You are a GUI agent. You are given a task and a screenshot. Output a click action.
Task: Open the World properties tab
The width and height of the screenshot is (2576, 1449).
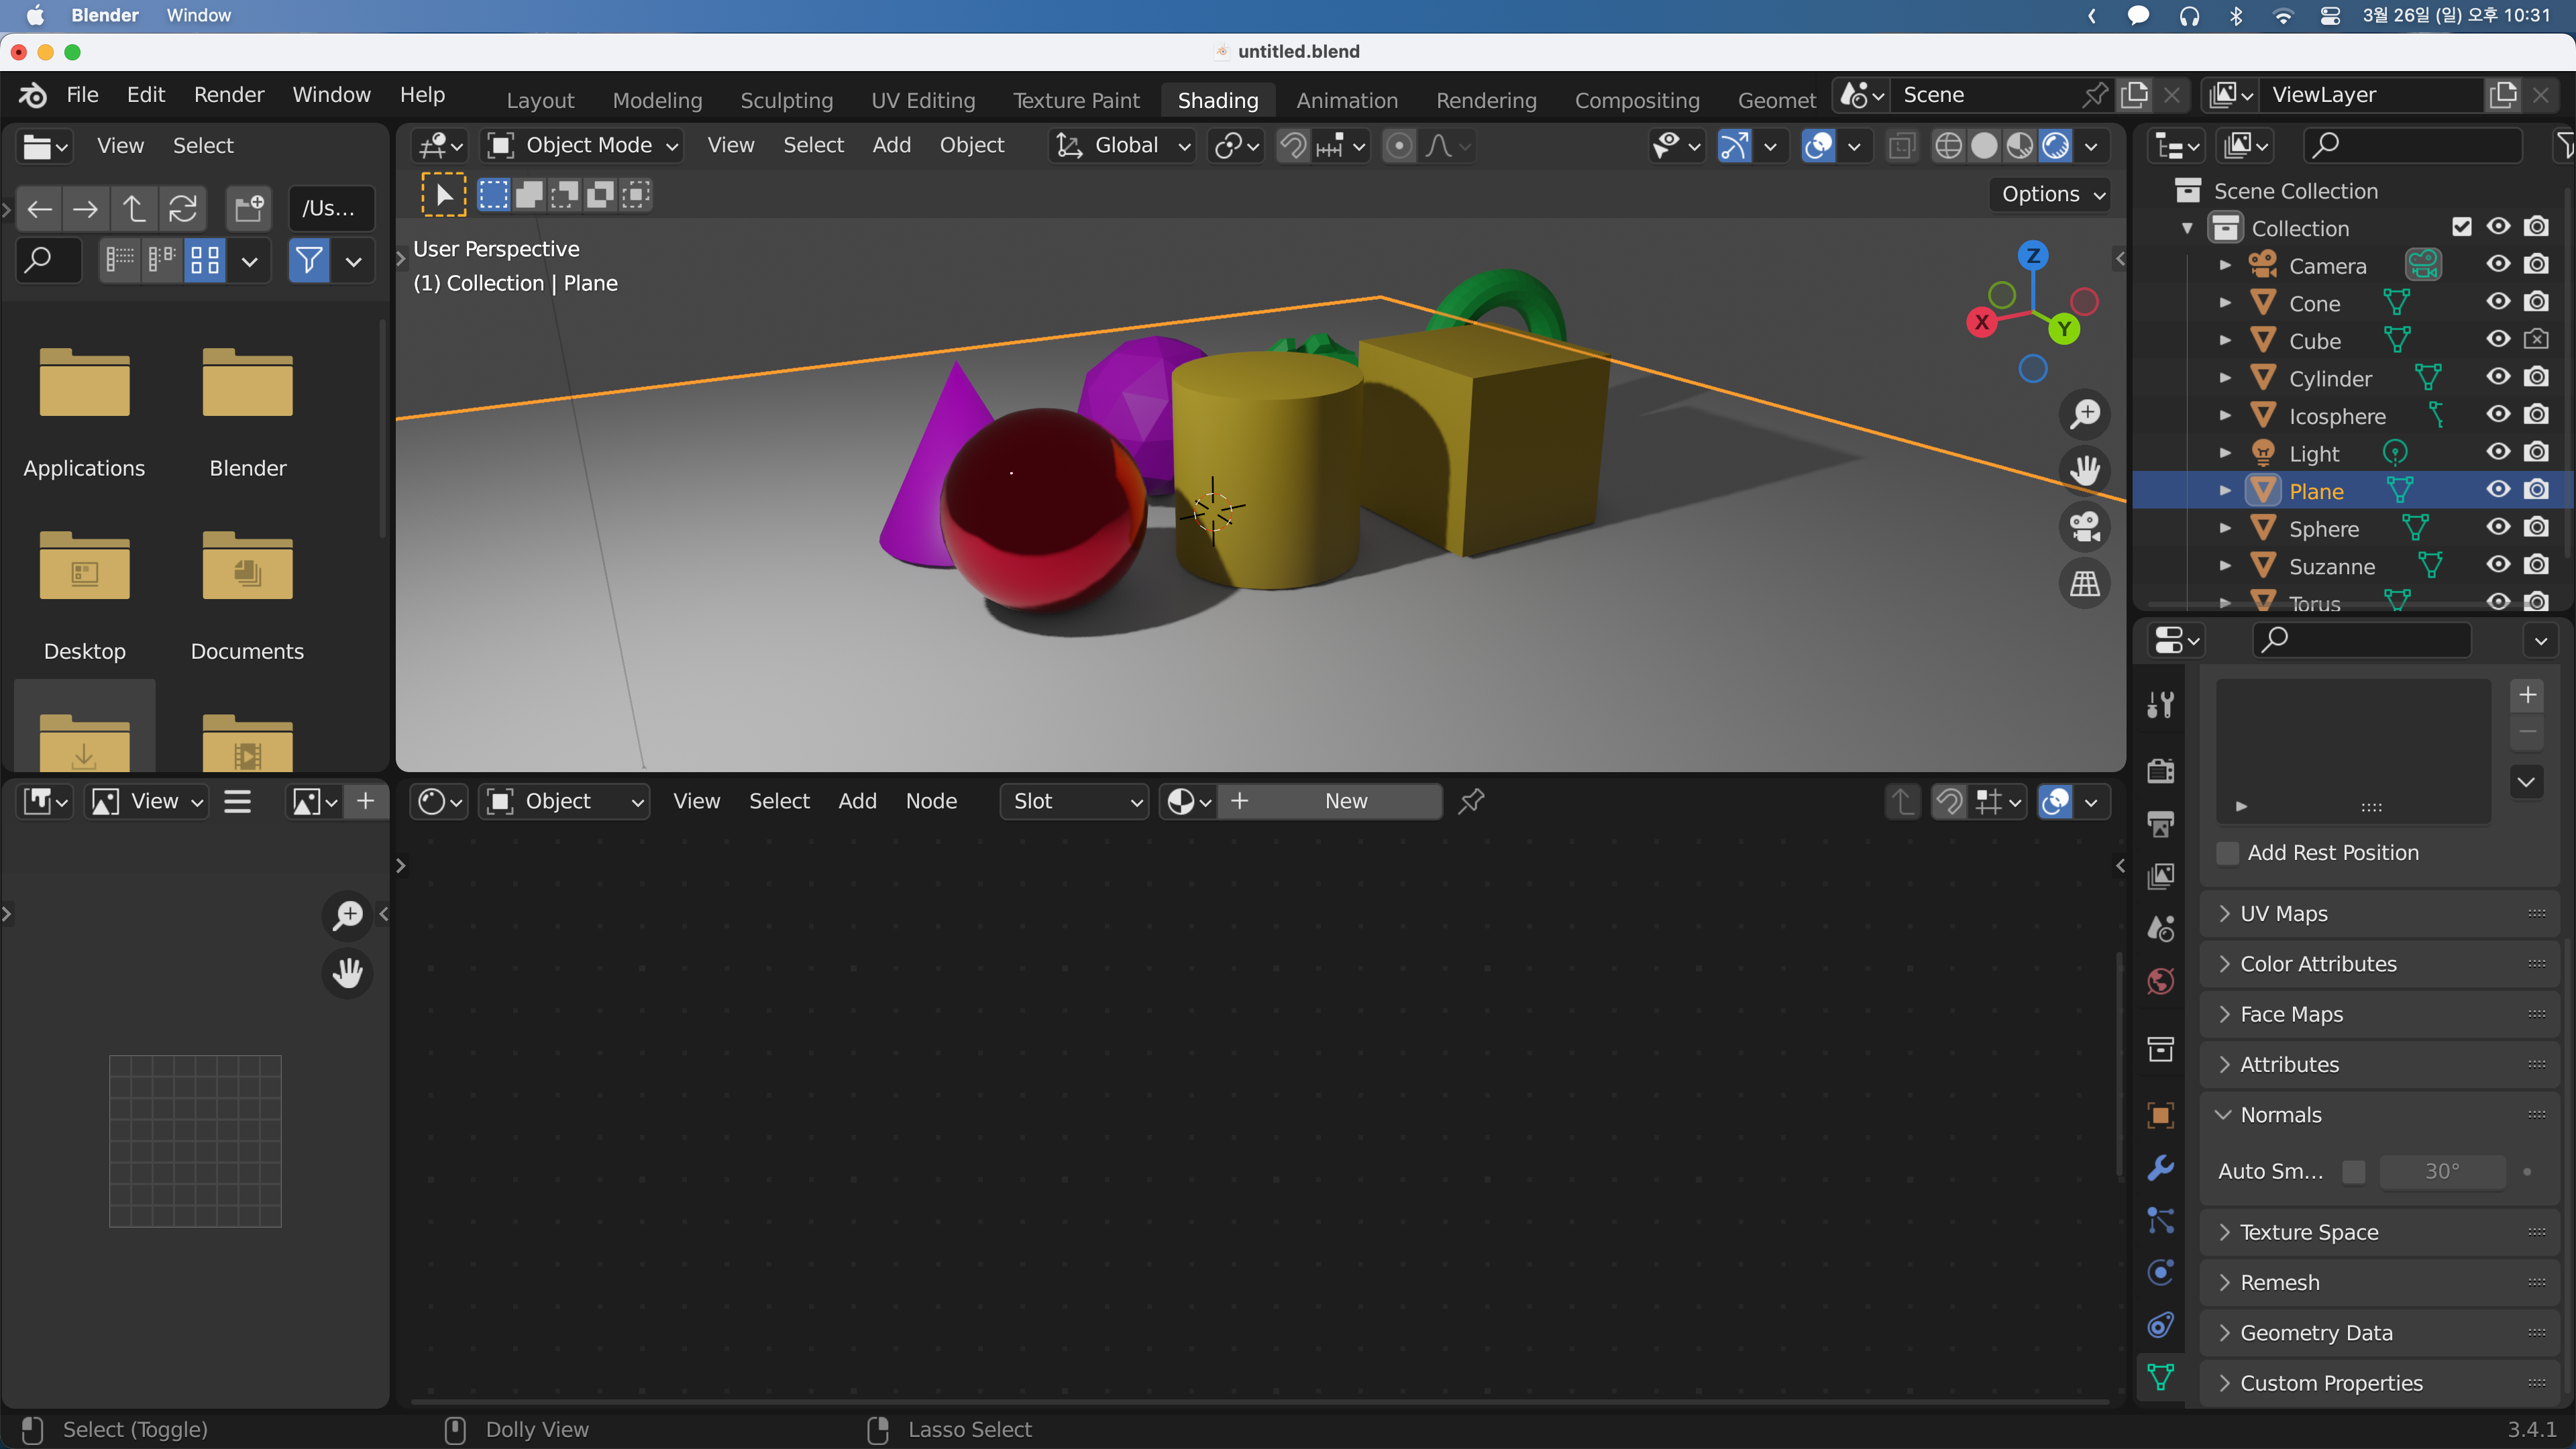2160,981
